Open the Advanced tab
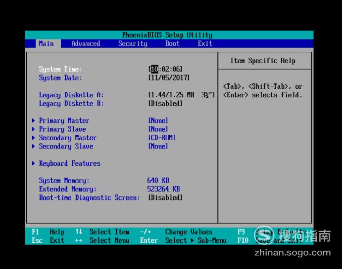This screenshot has width=342, height=269. click(86, 43)
